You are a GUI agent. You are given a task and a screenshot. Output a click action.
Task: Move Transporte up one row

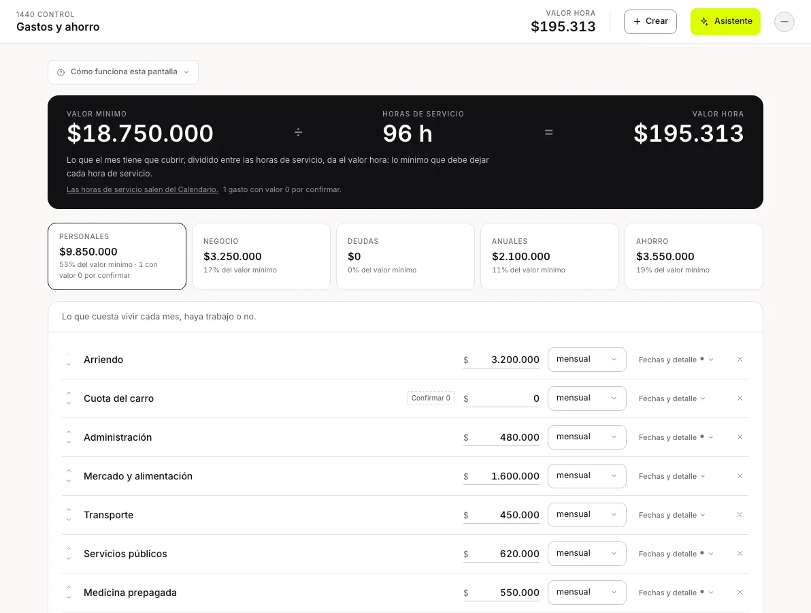point(68,510)
